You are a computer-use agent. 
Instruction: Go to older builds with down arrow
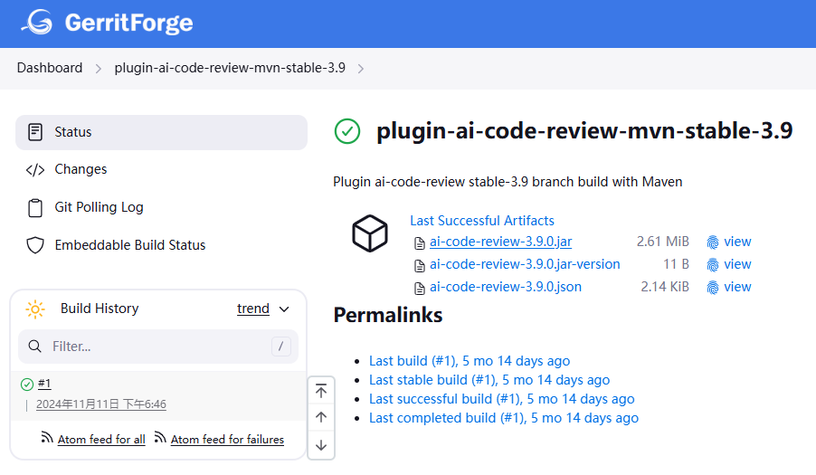[x=321, y=445]
